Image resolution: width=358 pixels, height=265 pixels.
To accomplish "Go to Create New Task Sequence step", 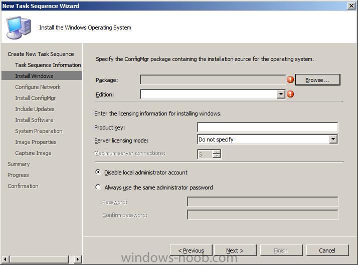I will (x=41, y=54).
